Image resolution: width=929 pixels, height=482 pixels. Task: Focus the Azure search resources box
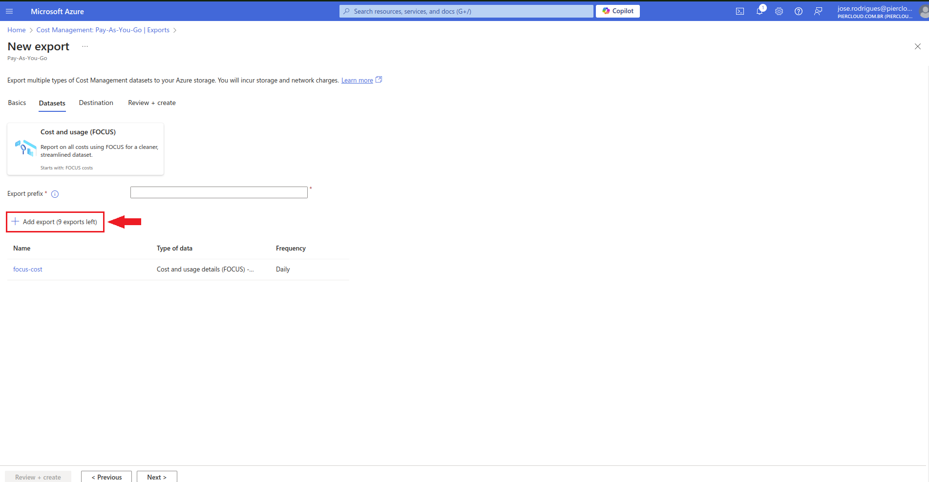point(466,11)
